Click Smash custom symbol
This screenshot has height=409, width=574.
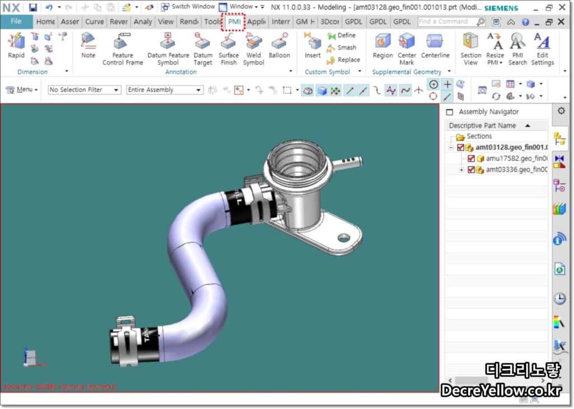[x=341, y=48]
